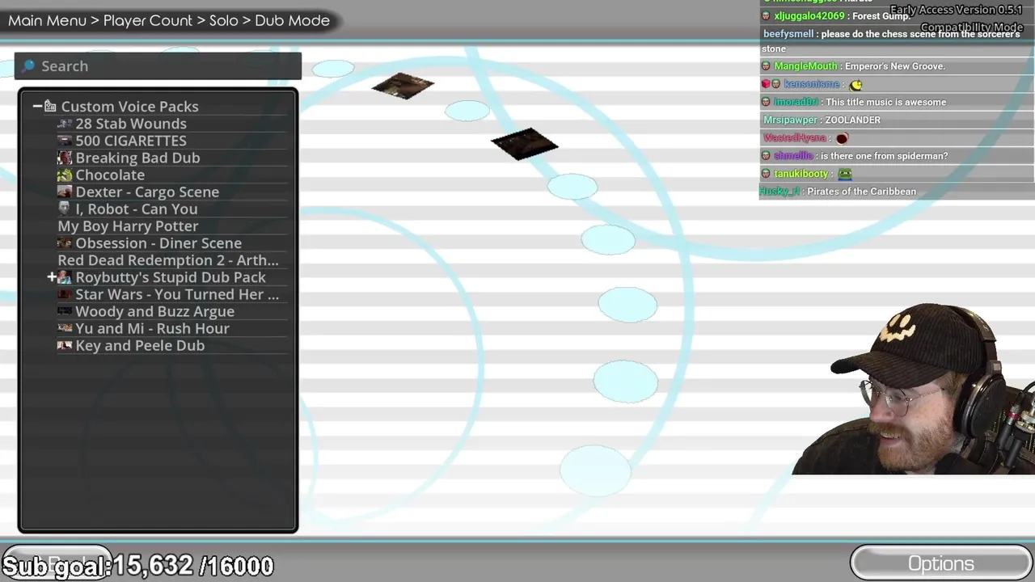
Task: Click the Sub goal counter text
Action: (137, 566)
